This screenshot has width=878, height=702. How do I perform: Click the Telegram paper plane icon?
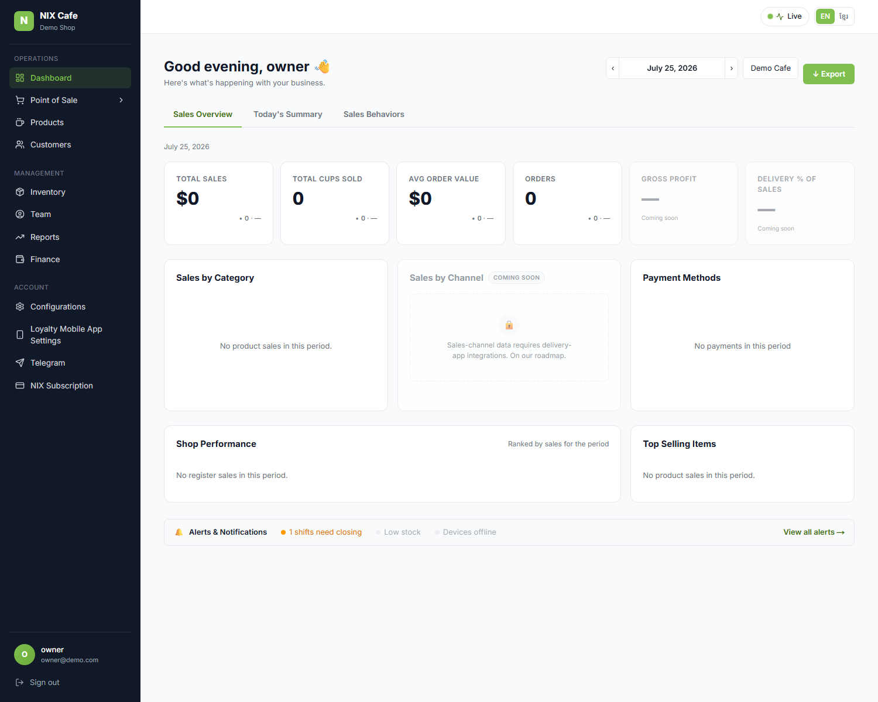tap(20, 363)
